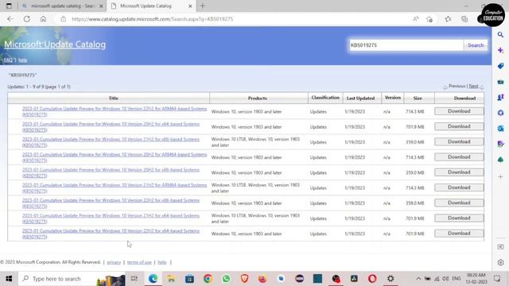Open the Favorites star list
This screenshot has width=509, height=286.
[449, 19]
